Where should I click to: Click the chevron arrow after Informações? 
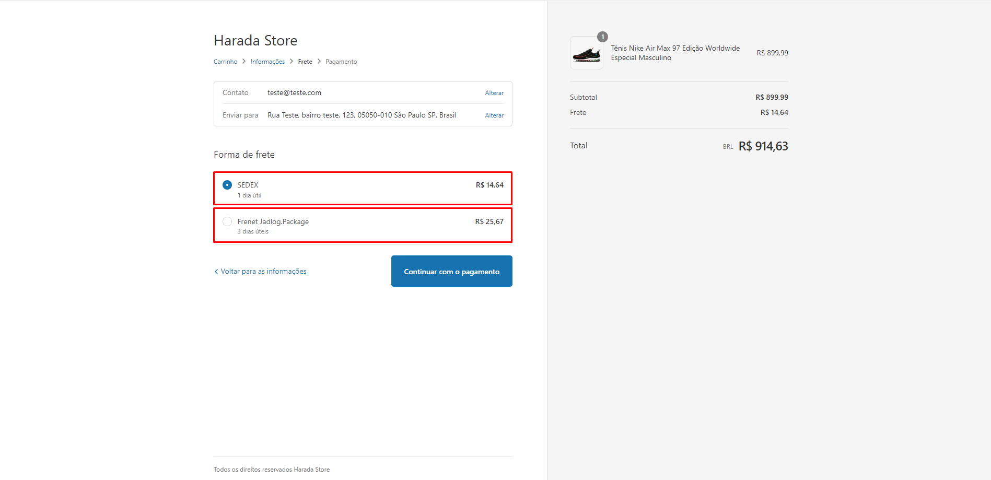[x=292, y=62]
